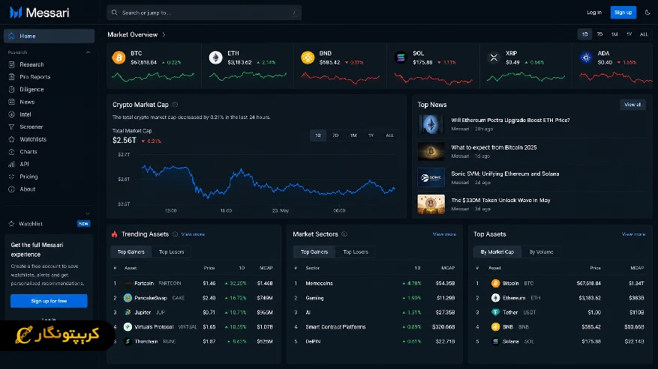Open What to expect from Bitcoin 2025
The image size is (658, 369).
(x=494, y=147)
